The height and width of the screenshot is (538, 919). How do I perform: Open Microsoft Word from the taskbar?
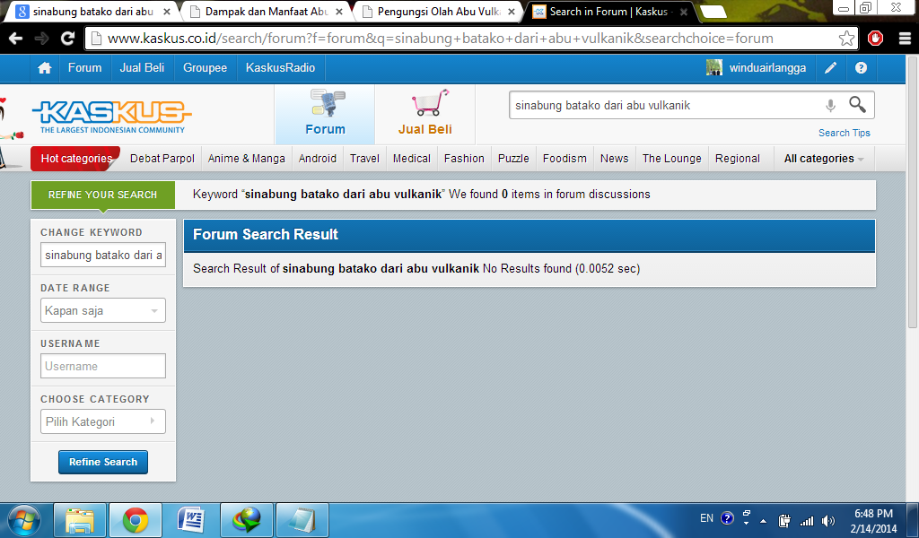click(190, 520)
